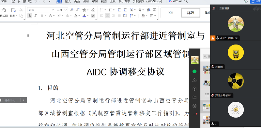Viewport: 261px width, 128px height.
Task: Toggle Bold formatting
Action: click(30, 16)
